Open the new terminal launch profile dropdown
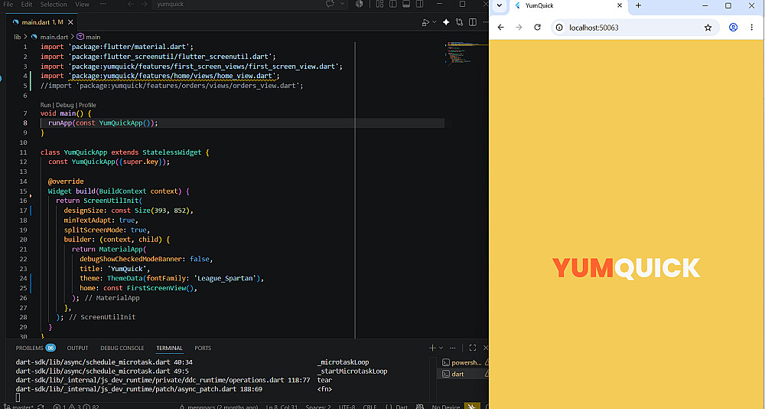765x409 pixels. click(441, 348)
